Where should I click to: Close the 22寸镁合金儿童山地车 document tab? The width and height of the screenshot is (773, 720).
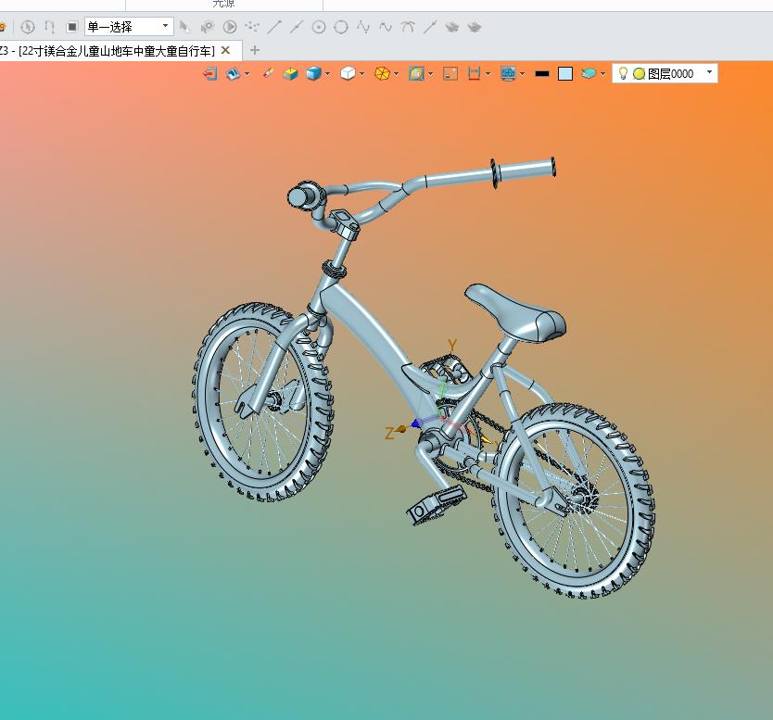tap(225, 50)
